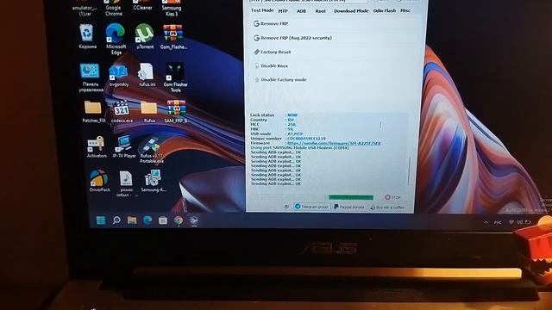Select the USB mode log line

pyautogui.click(x=276, y=134)
